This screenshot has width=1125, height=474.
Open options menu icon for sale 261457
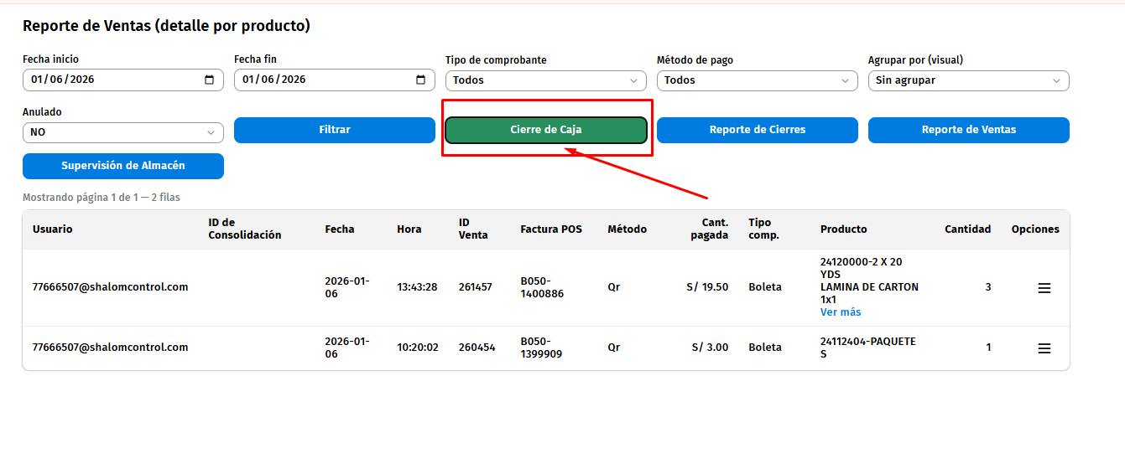coord(1044,288)
